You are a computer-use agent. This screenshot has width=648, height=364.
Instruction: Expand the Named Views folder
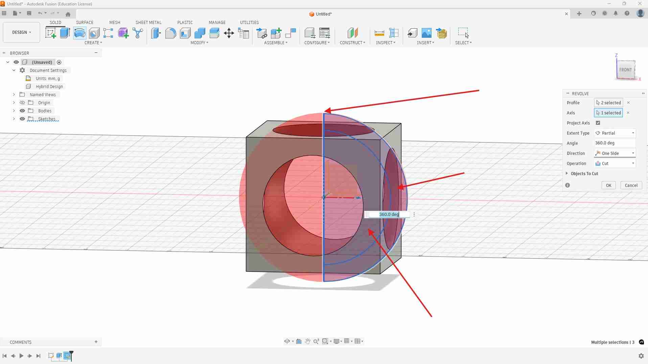14,94
